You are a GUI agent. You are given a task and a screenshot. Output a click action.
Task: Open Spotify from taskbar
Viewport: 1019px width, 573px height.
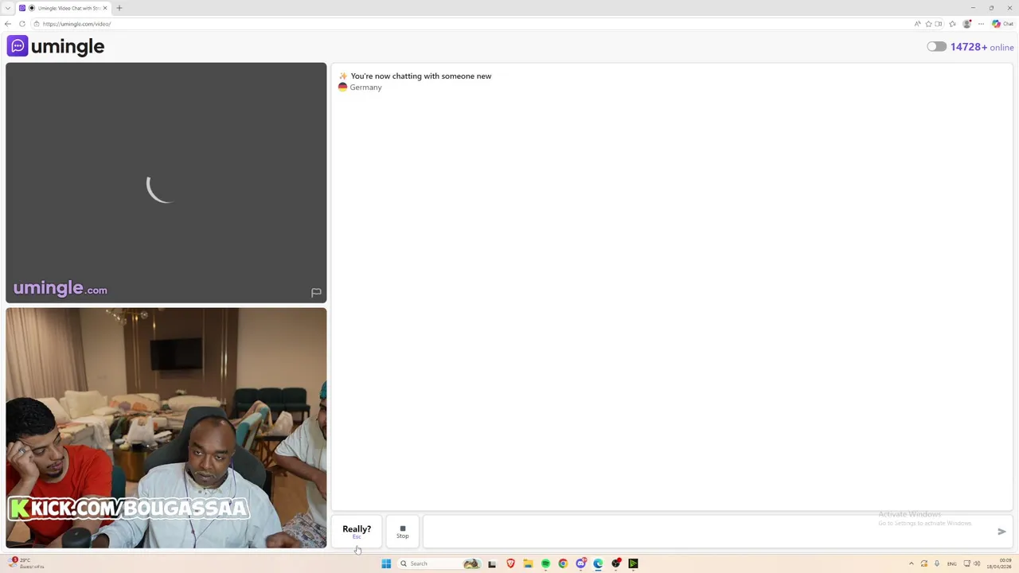[545, 563]
